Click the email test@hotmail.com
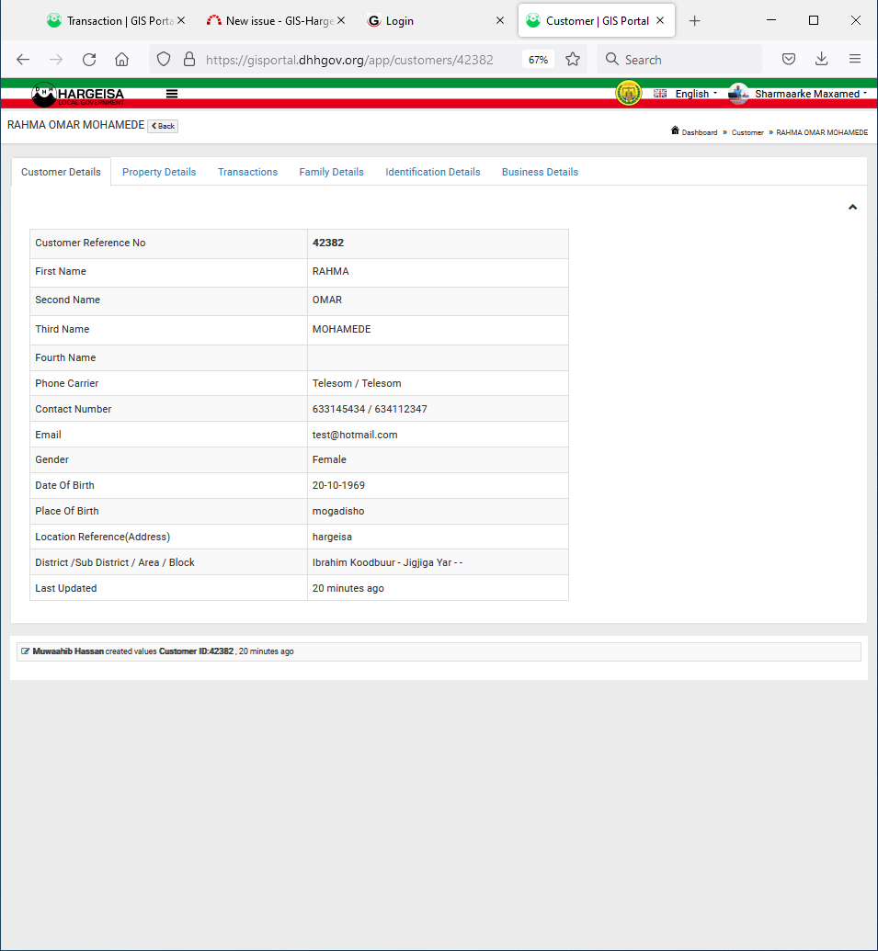This screenshot has width=878, height=951. click(355, 435)
